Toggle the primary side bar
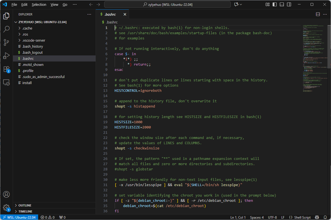The height and width of the screenshot is (220, 331). [274, 4]
